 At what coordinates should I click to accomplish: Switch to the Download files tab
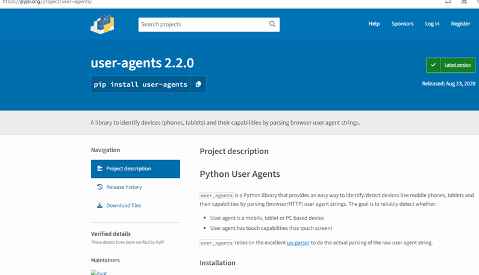124,205
